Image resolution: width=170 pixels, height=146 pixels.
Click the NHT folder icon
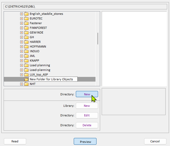click(x=26, y=84)
